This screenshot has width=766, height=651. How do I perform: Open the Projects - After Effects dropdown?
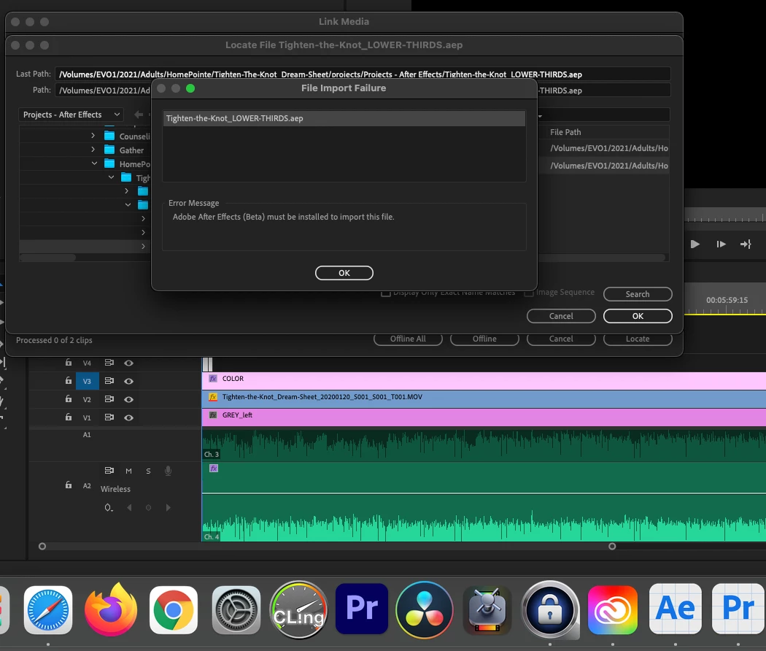(71, 115)
